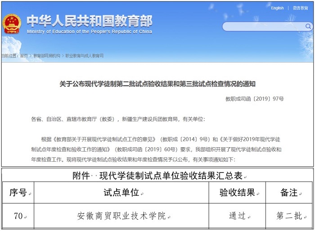This screenshot has width=315, height=231.
Task: Click the remark cell 第二批
Action: click(289, 216)
